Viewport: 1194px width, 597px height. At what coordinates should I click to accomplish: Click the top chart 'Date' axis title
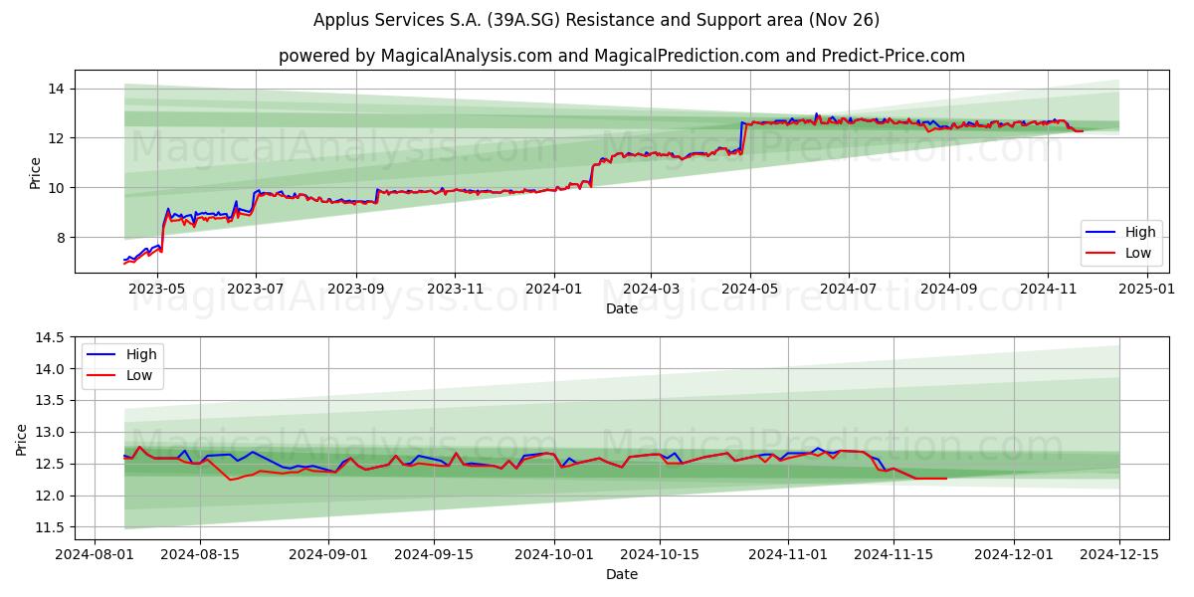pyautogui.click(x=622, y=309)
